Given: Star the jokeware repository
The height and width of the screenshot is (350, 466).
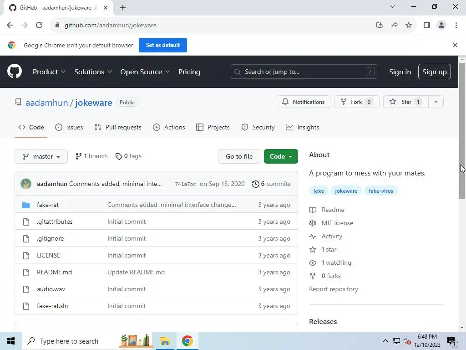Looking at the screenshot, I should pyautogui.click(x=406, y=102).
